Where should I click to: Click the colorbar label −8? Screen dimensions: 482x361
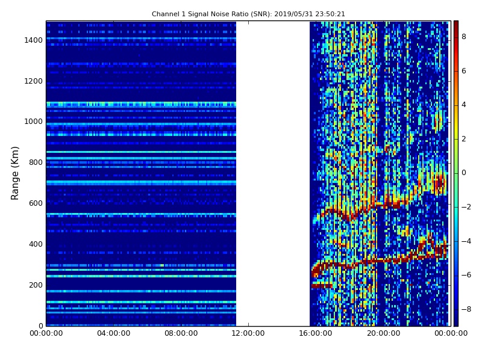[x=466, y=309]
